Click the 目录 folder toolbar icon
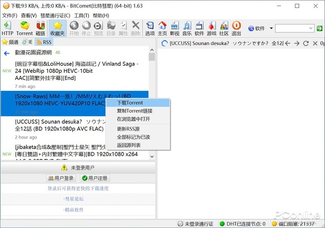Viewport: 325px width, 228px height. click(x=111, y=28)
